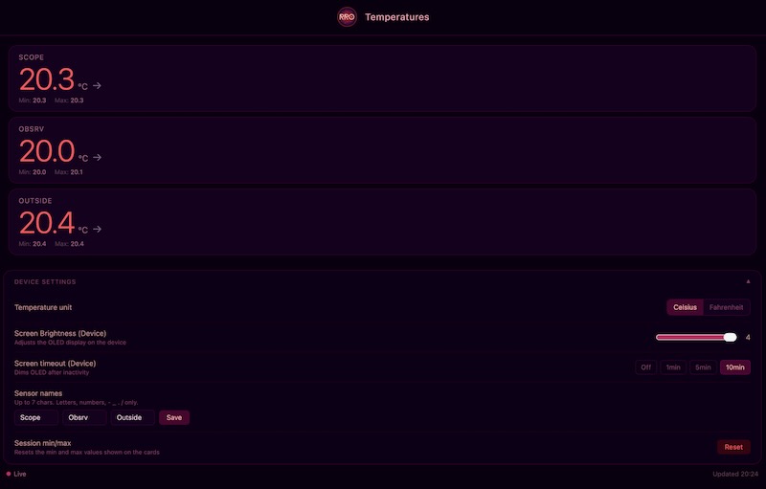Collapse the Device Settings panel arrow
The height and width of the screenshot is (489, 766).
[x=748, y=281]
